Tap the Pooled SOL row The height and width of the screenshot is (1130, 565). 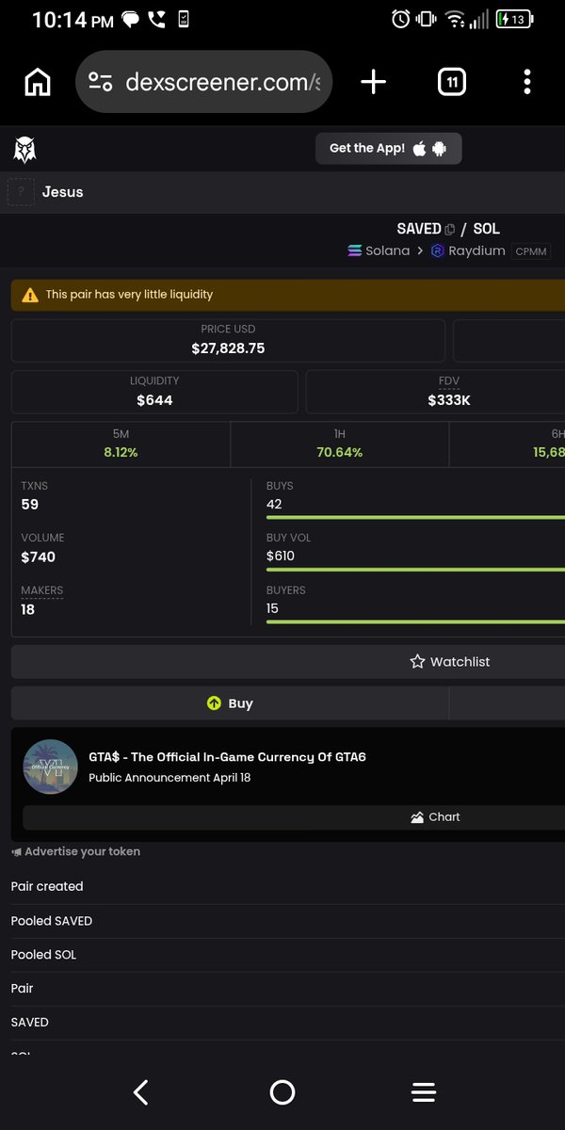click(x=288, y=955)
